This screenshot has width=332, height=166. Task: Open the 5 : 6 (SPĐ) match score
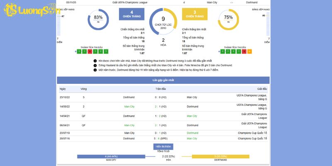tap(160, 138)
